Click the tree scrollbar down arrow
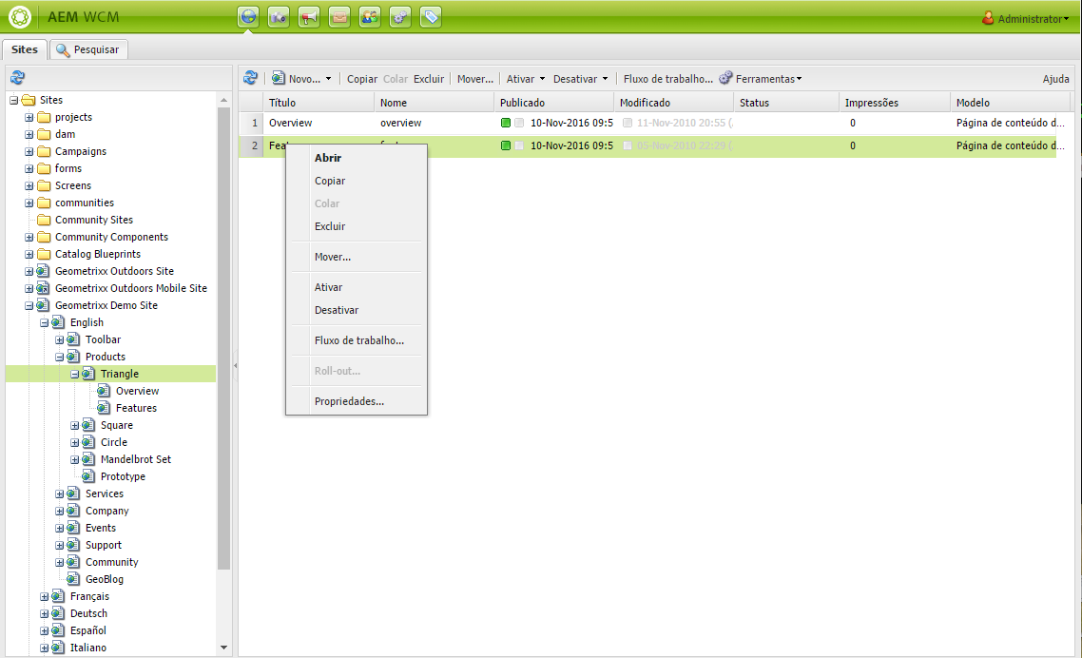The width and height of the screenshot is (1082, 658). point(223,648)
